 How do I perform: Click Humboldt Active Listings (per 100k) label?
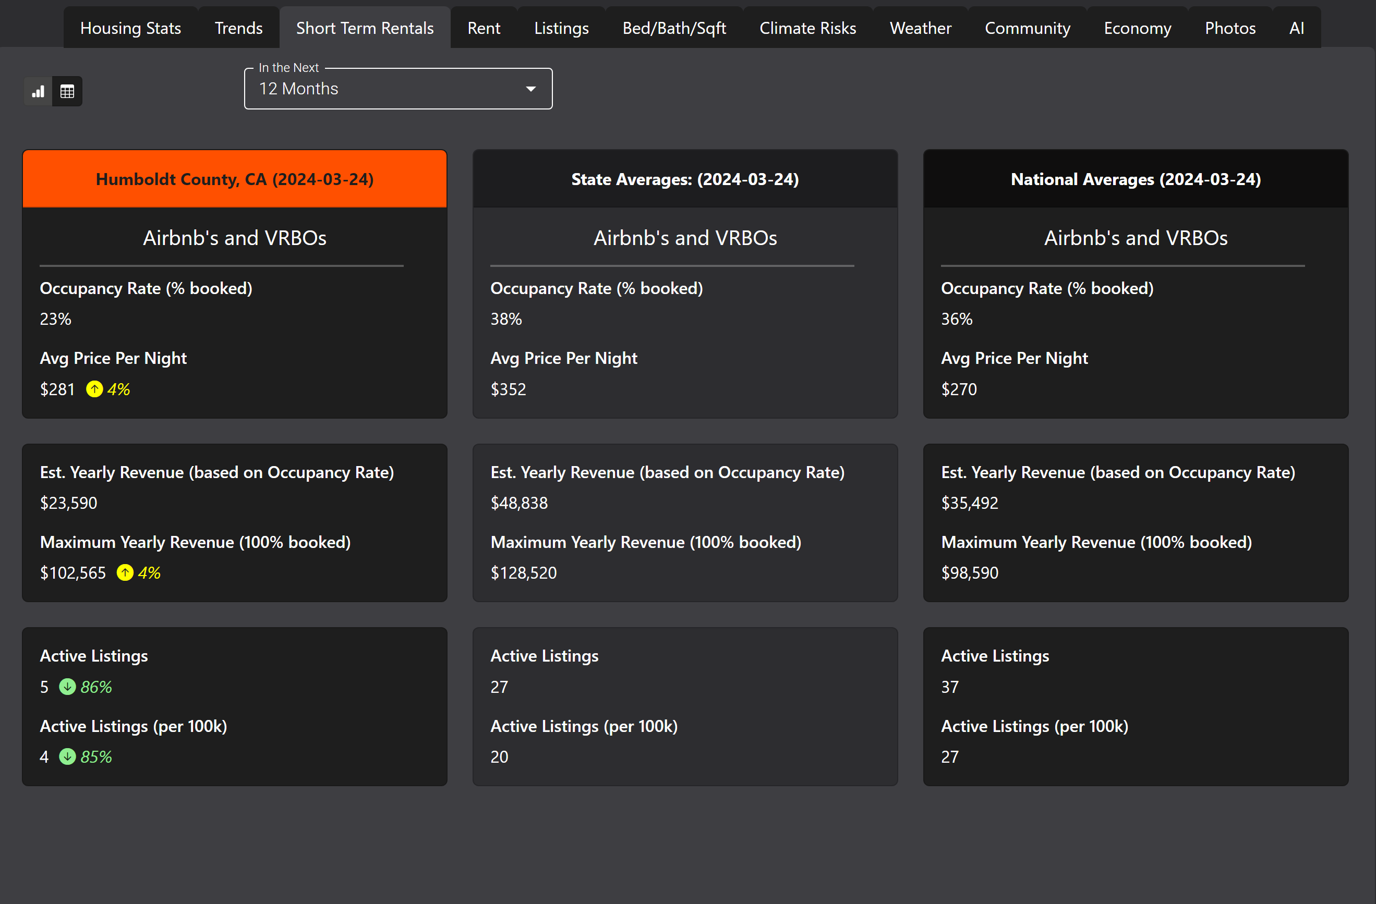point(134,726)
